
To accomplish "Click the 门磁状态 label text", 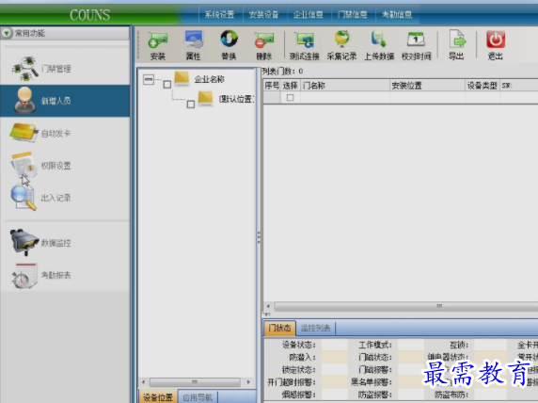I will pos(374,357).
